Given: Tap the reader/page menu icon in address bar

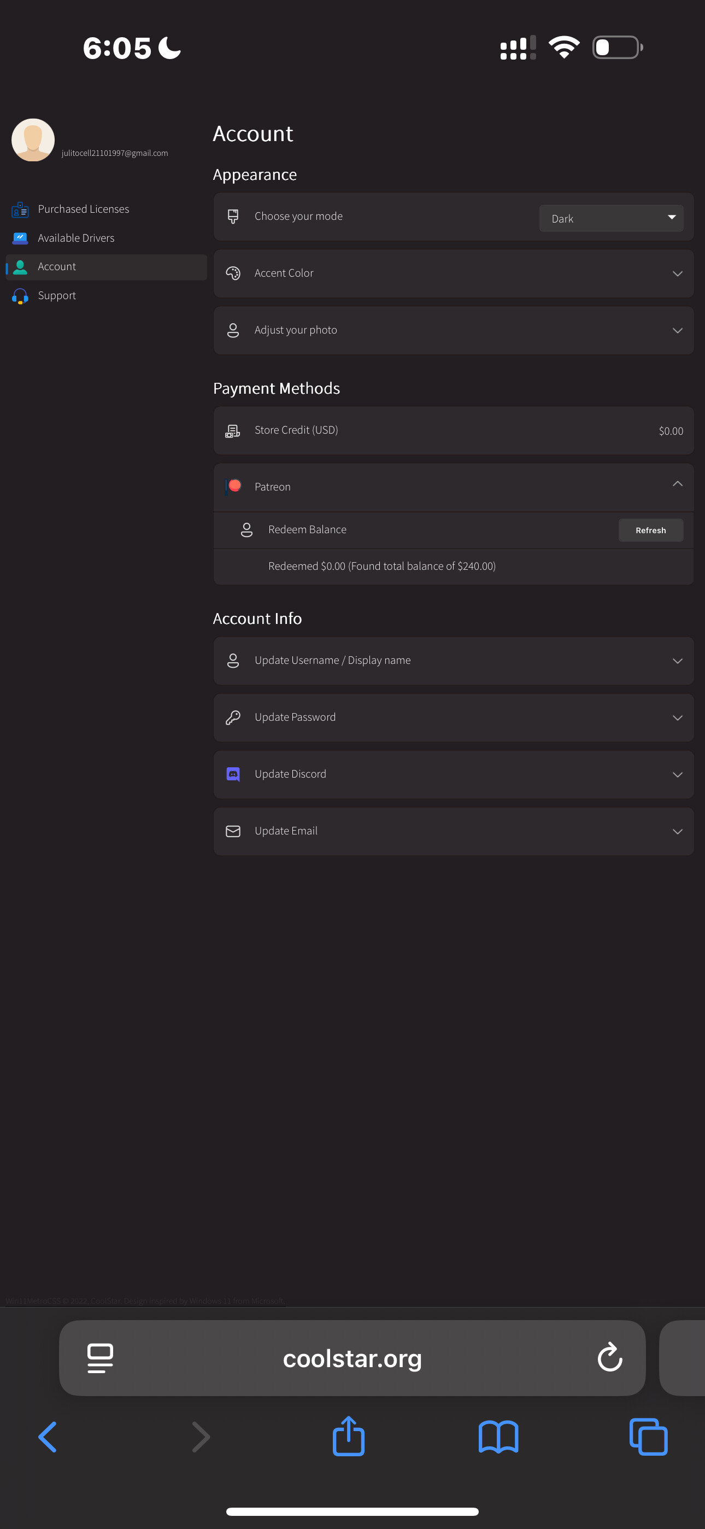Looking at the screenshot, I should click(x=101, y=1357).
